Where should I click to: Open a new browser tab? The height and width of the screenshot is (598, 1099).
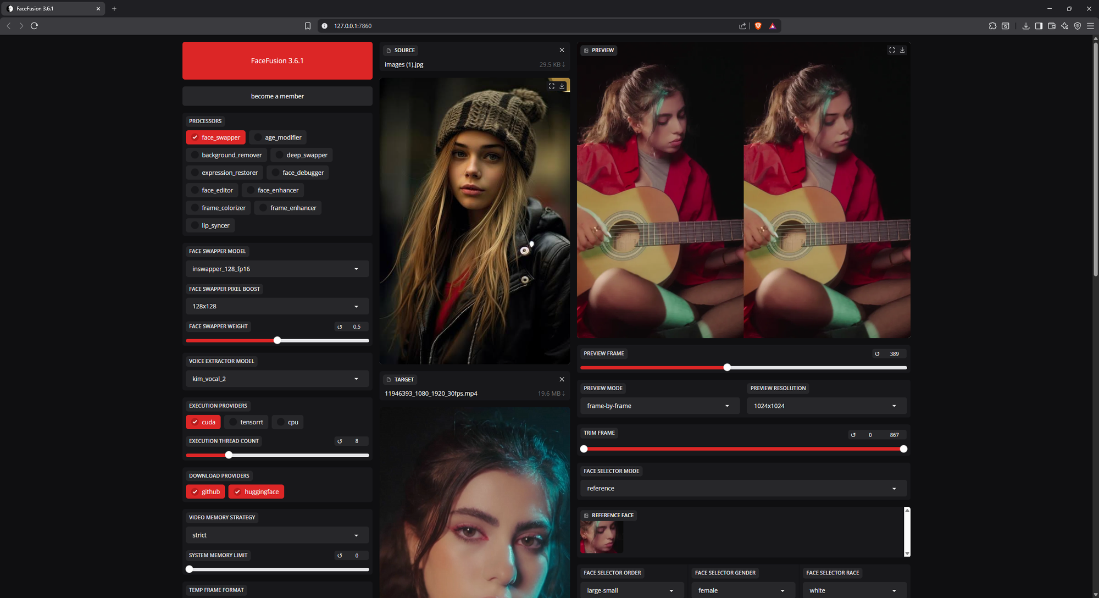click(114, 9)
